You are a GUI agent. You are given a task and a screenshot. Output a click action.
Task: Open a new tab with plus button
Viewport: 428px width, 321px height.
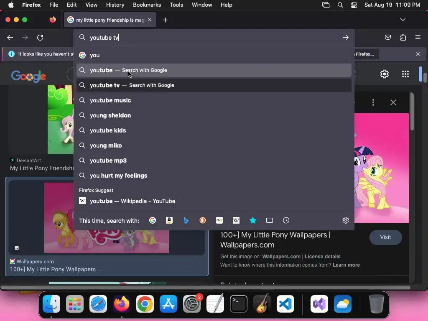(165, 20)
